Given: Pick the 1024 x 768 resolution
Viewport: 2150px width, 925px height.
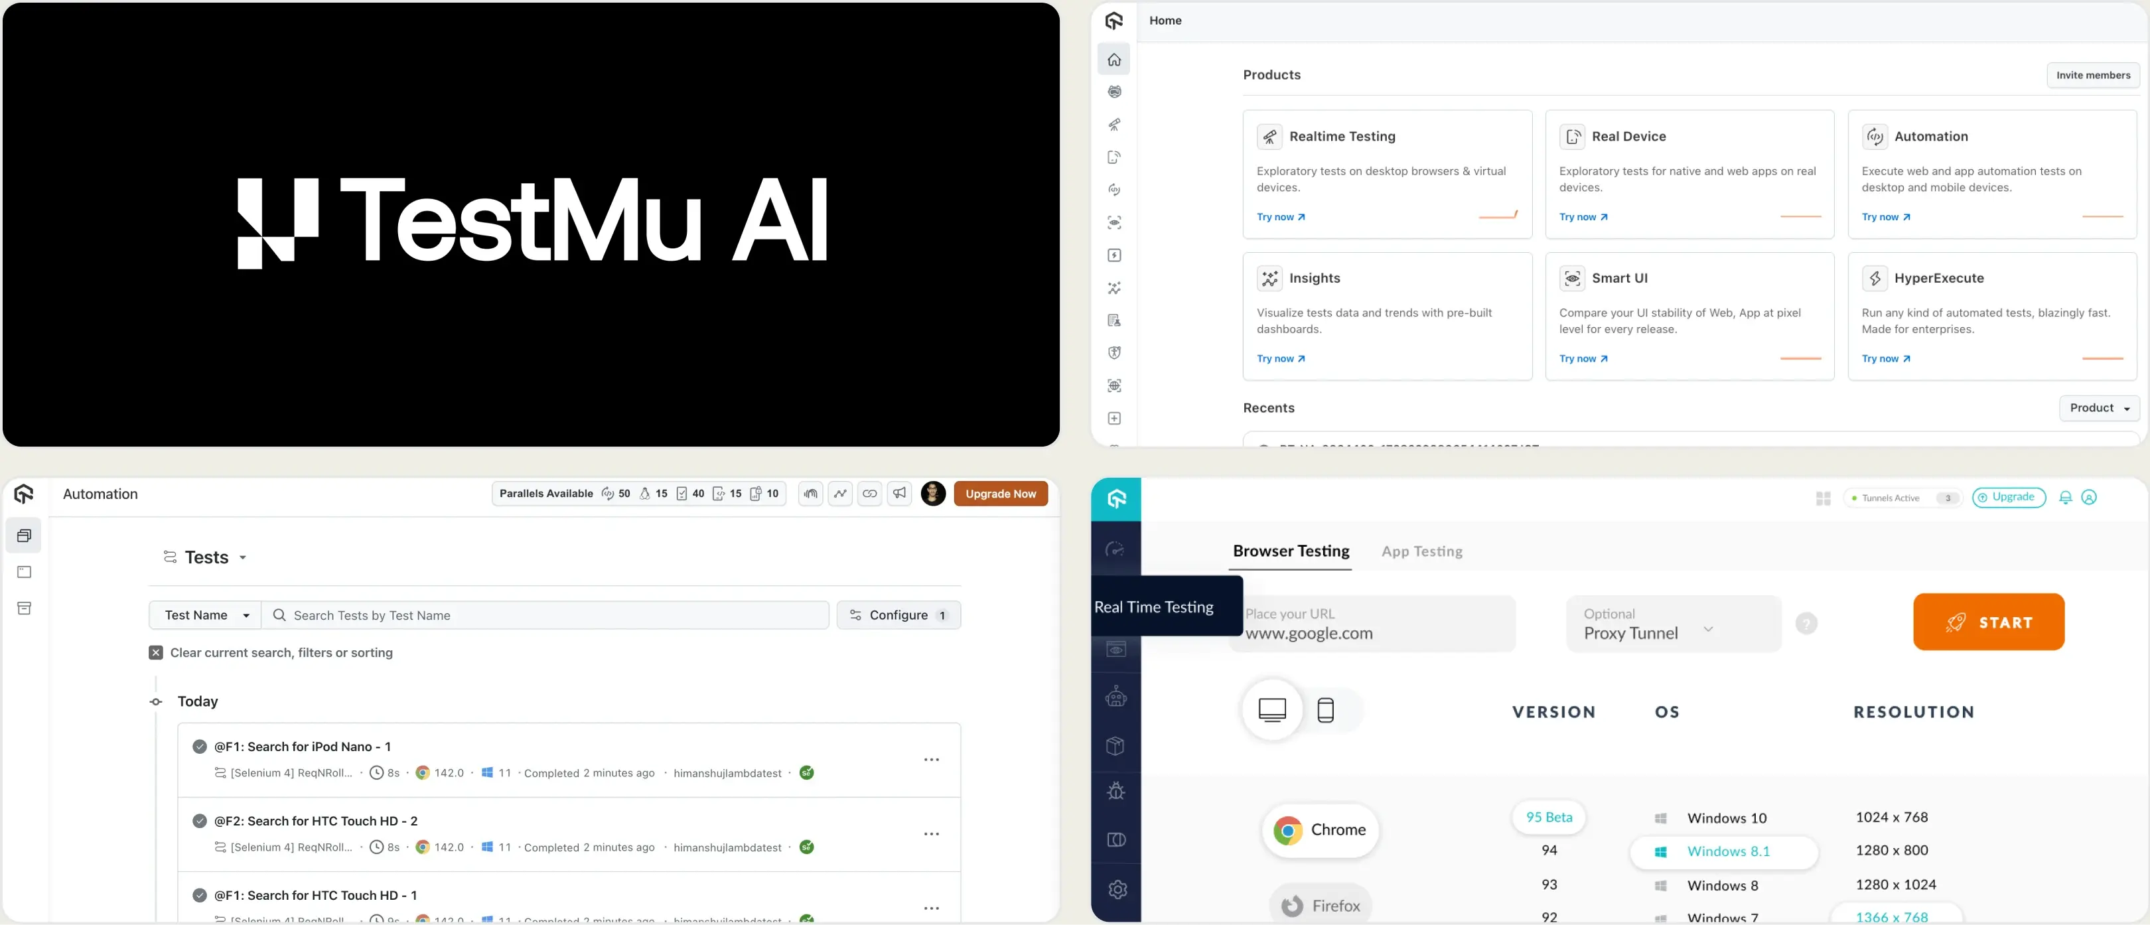Looking at the screenshot, I should coord(1891,816).
